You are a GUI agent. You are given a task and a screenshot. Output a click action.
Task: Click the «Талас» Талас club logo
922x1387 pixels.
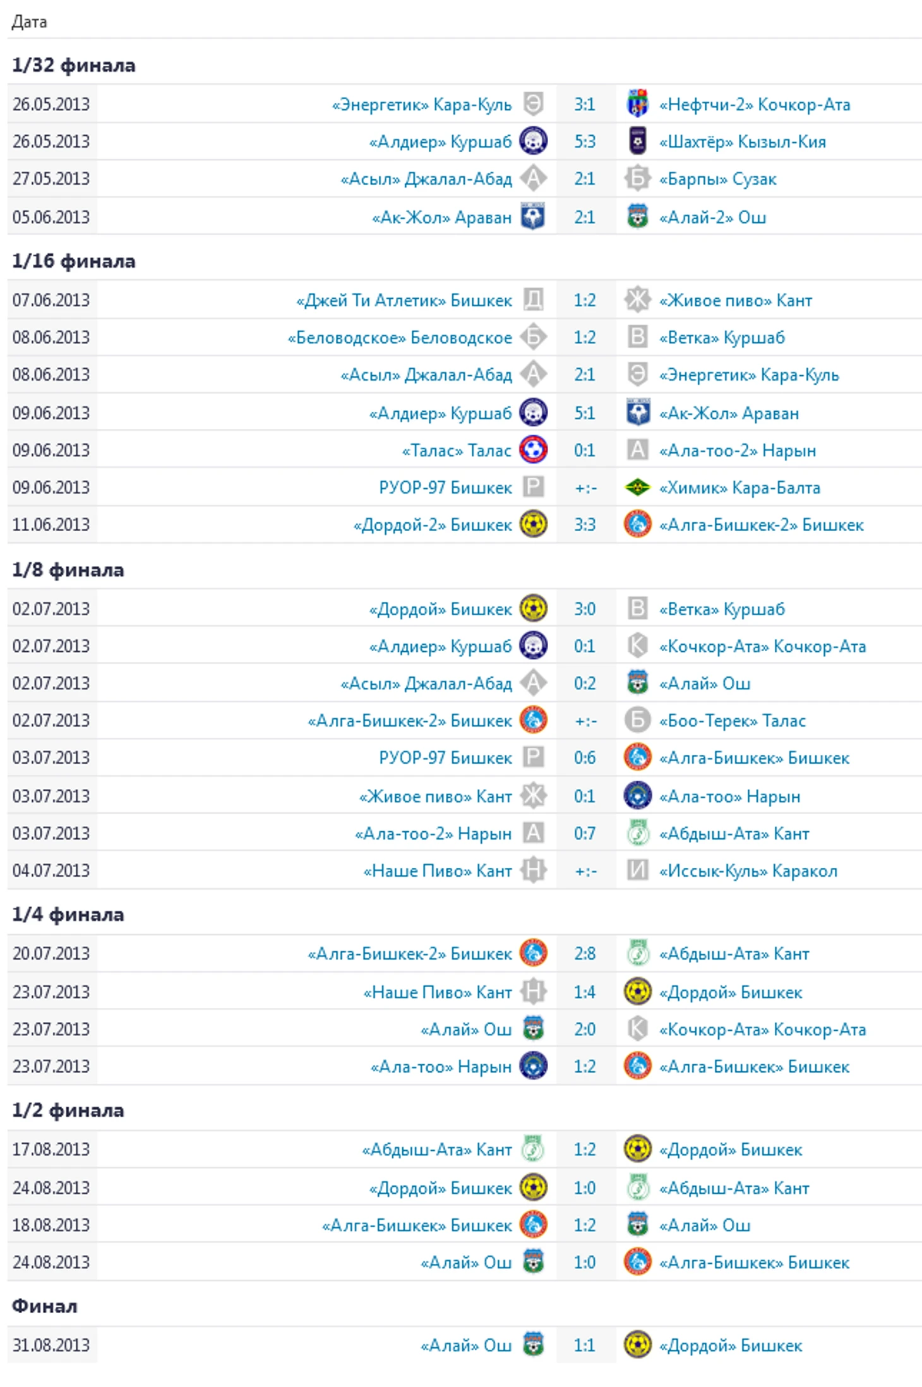point(533,450)
